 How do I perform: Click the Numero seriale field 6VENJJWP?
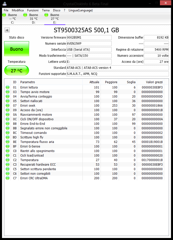[89, 43]
